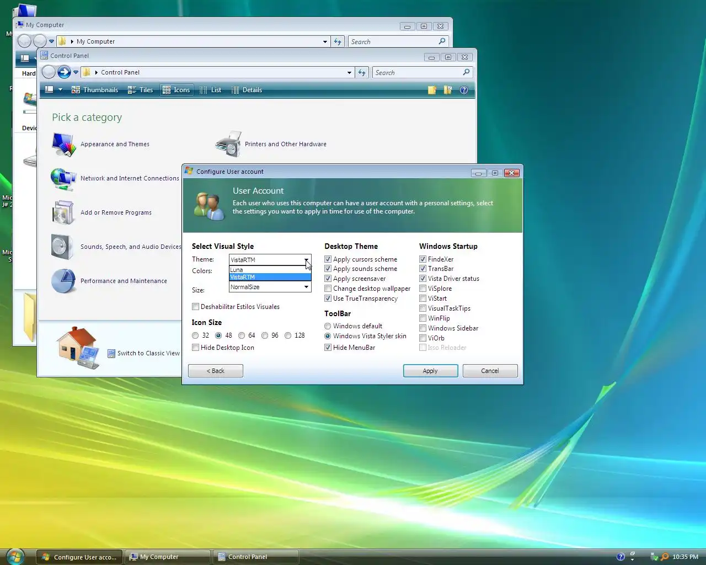Viewport: 706px width, 565px height.
Task: Toggle Apply sounds scheme checkbox
Action: coord(328,269)
